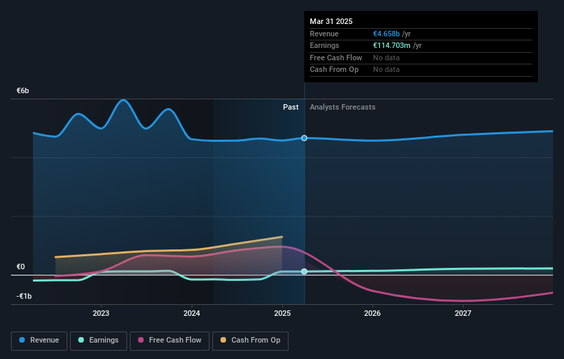
Task: Toggle the Cash From Op legend button
Action: [x=250, y=341]
